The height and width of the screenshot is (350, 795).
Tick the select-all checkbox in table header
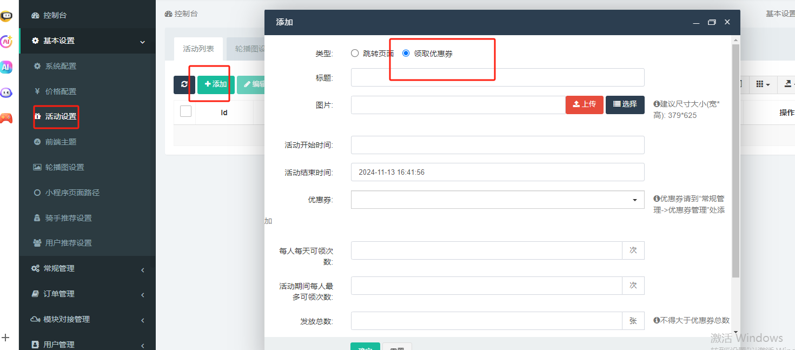coord(186,111)
